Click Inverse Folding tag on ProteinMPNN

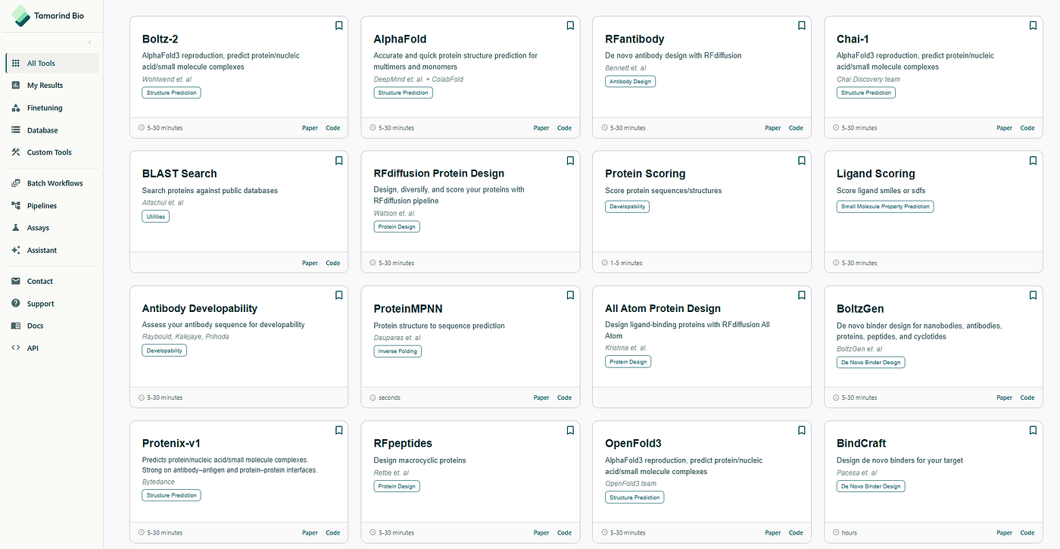click(x=397, y=351)
